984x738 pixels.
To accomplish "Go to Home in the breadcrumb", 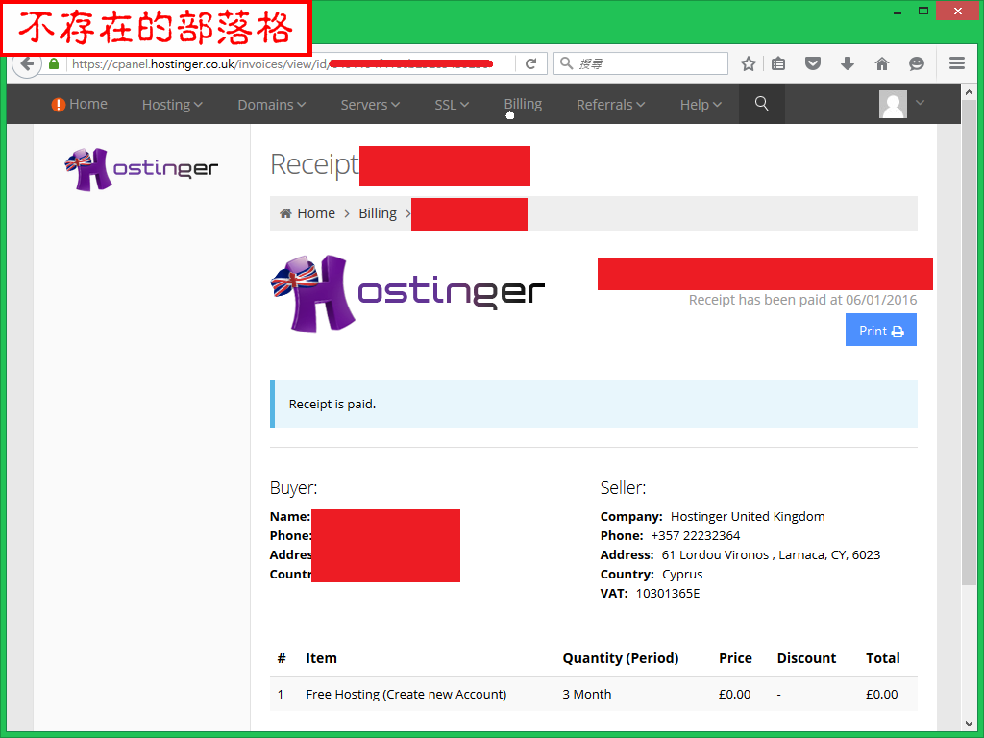I will pyautogui.click(x=315, y=213).
